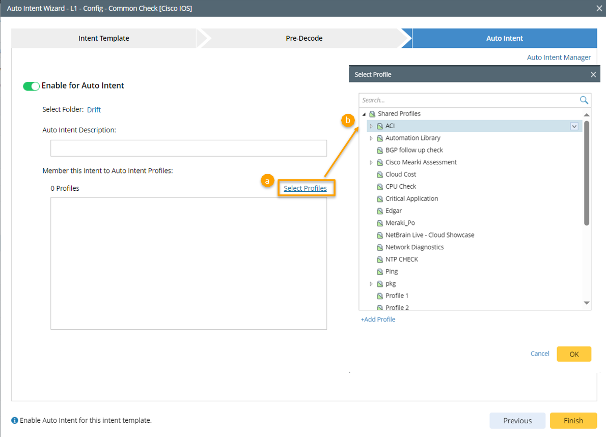
Task: Click the Cloud Cost profile icon
Action: [x=380, y=174]
